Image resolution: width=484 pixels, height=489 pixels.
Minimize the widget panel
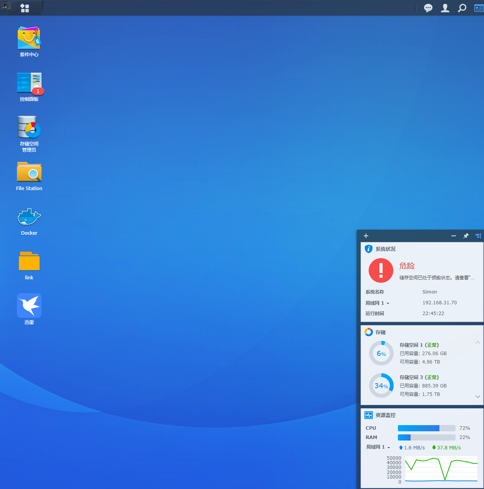click(454, 236)
